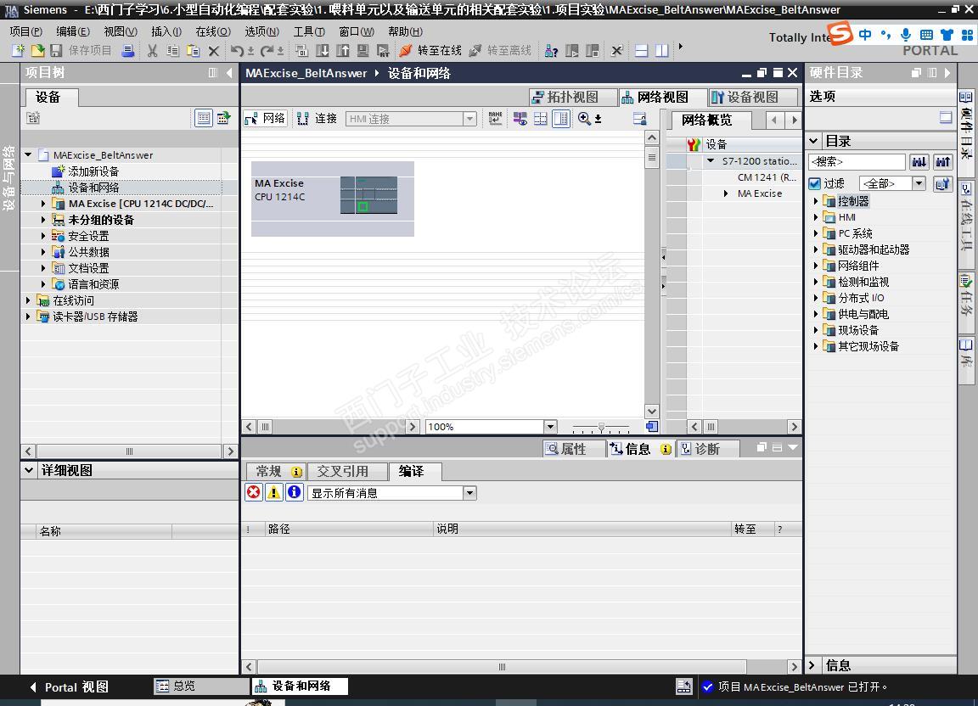Image resolution: width=978 pixels, height=706 pixels.
Task: Click the search downward icon in hardware catalog
Action: (919, 162)
